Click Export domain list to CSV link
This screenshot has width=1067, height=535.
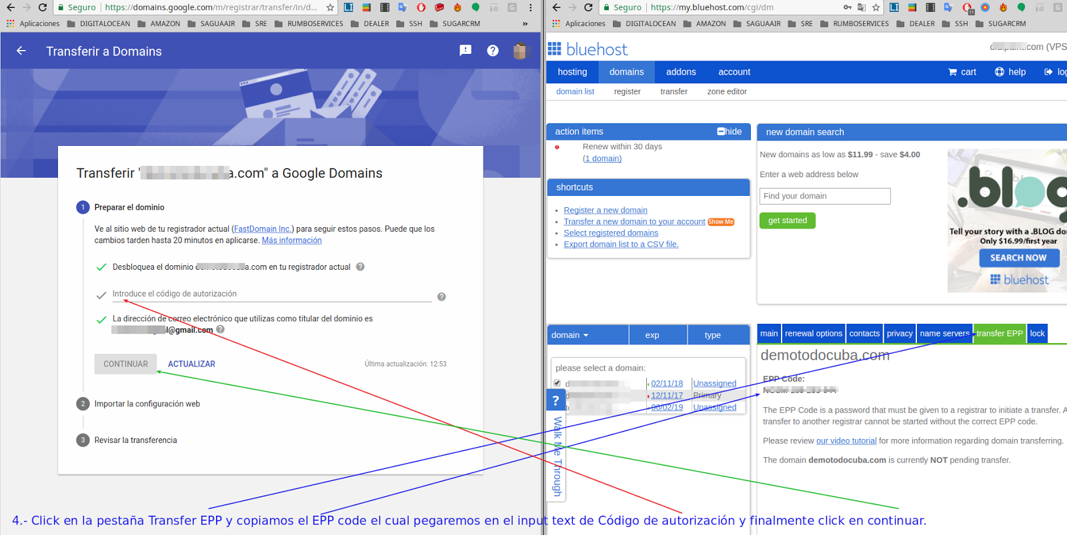click(x=621, y=245)
